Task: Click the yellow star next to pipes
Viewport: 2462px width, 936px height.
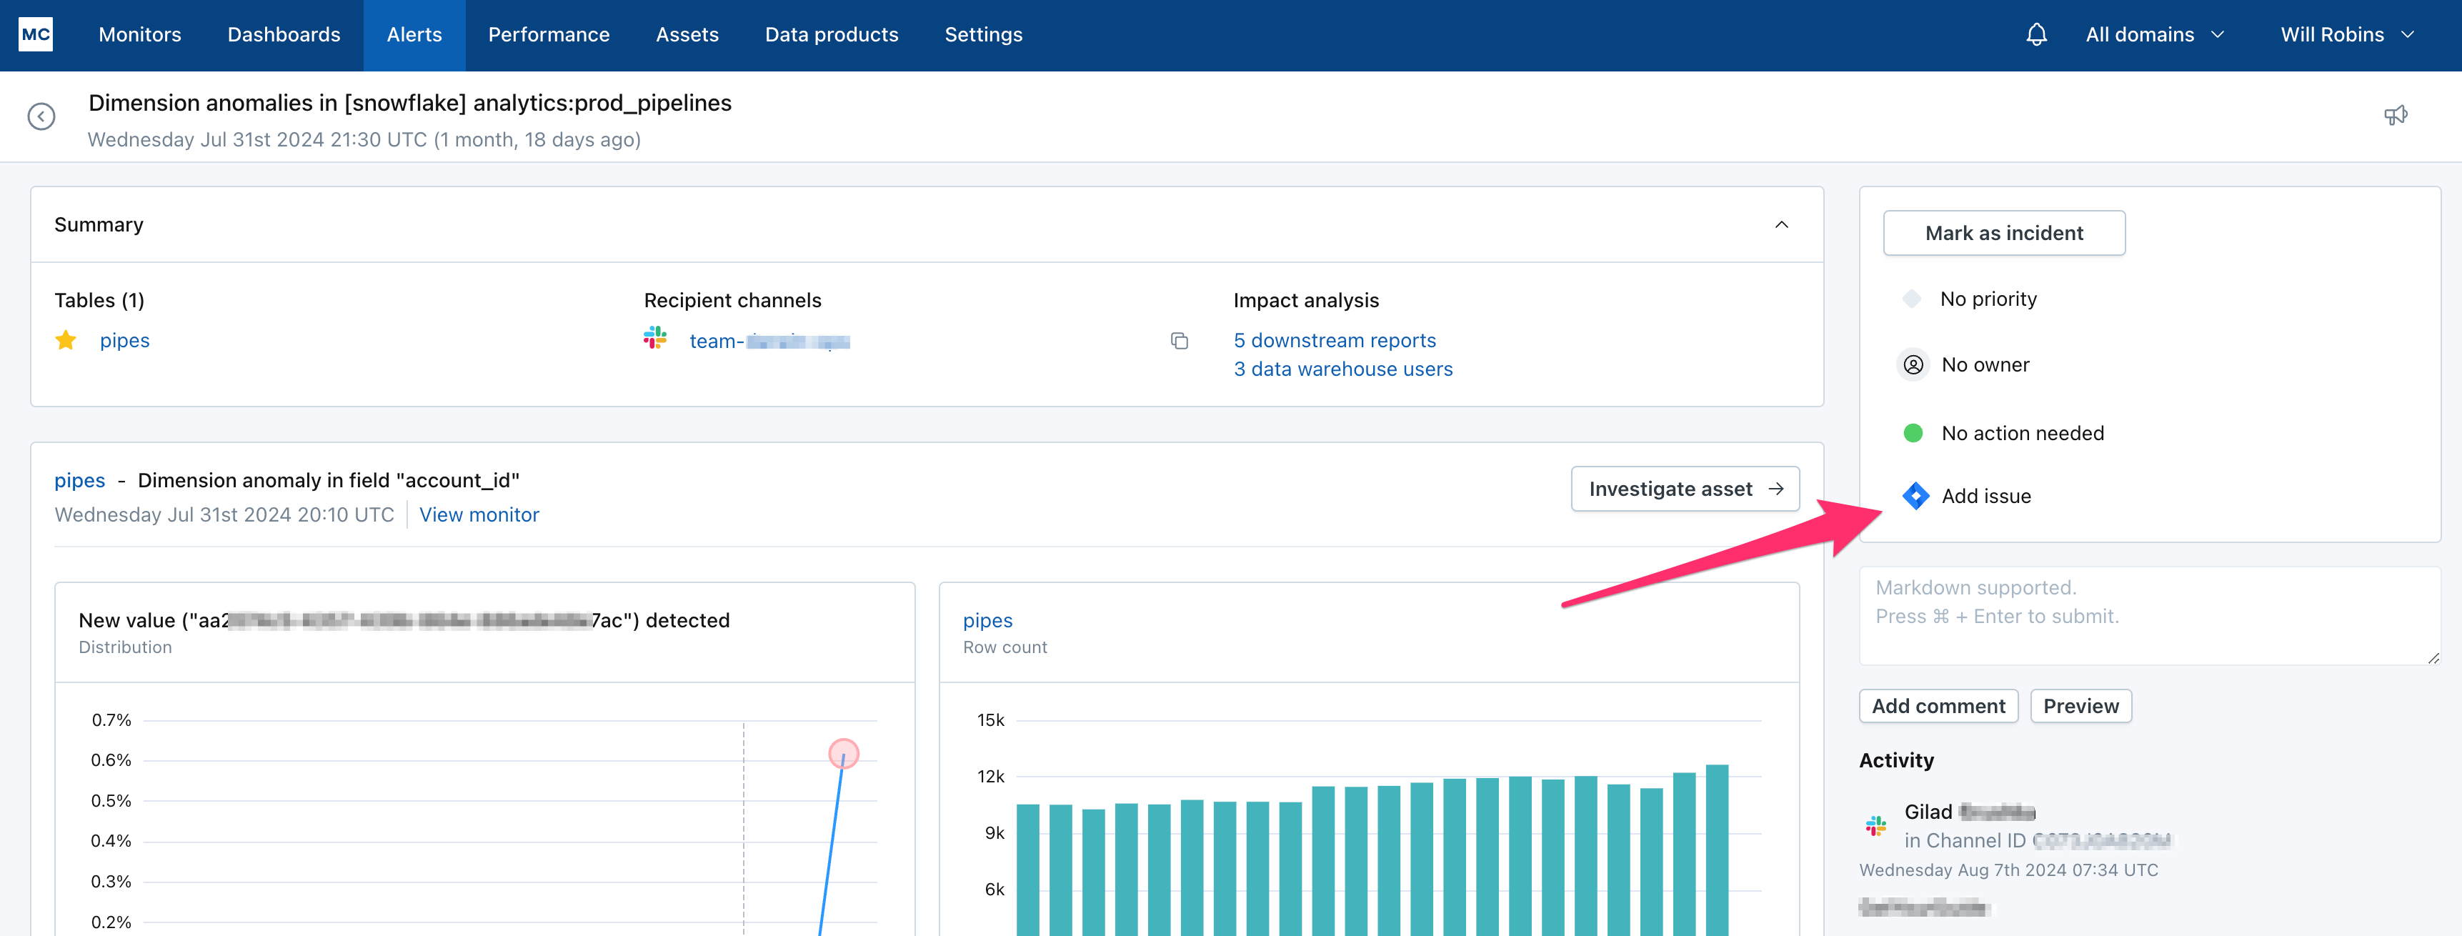Action: (x=66, y=340)
